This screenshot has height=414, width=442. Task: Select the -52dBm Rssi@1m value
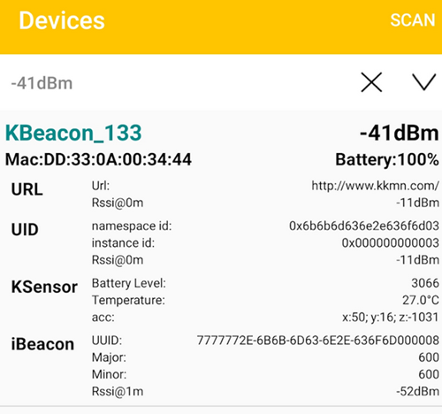click(417, 391)
